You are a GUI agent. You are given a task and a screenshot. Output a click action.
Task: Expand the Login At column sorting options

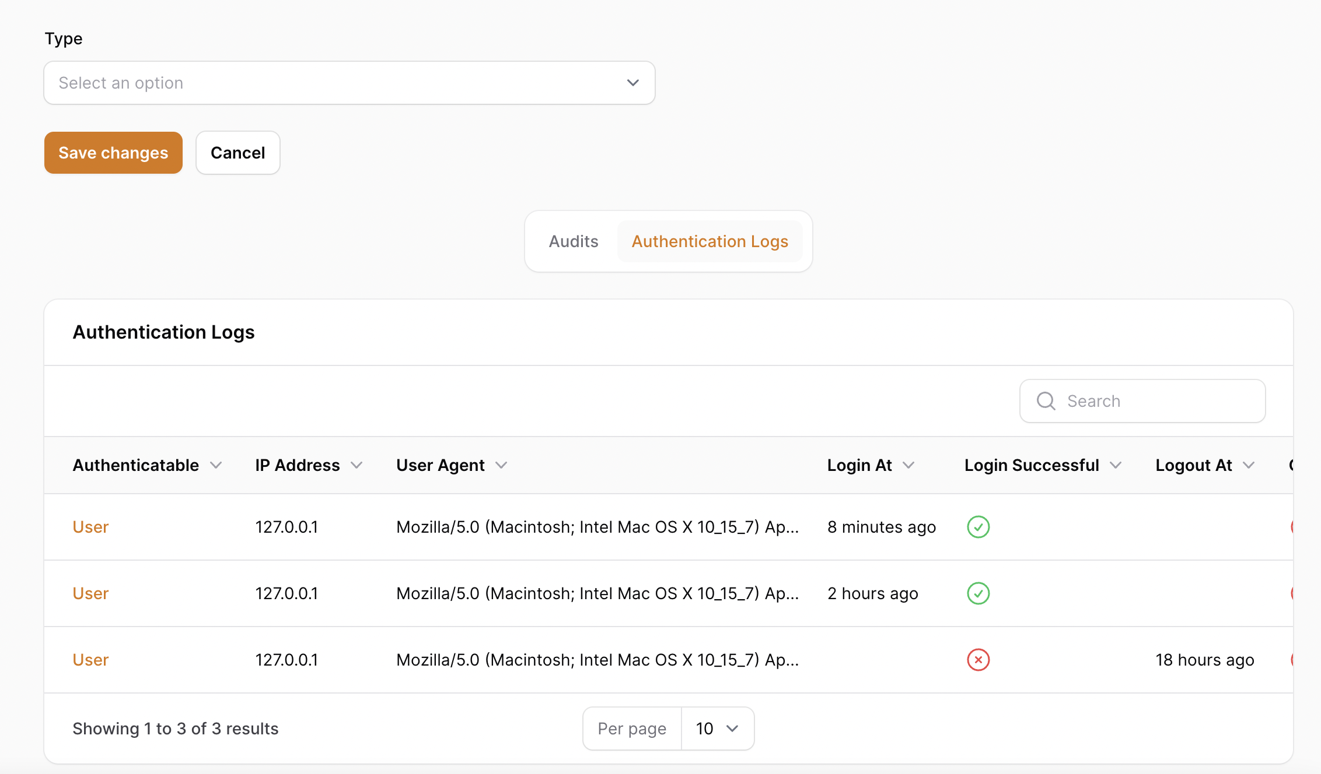pyautogui.click(x=909, y=466)
